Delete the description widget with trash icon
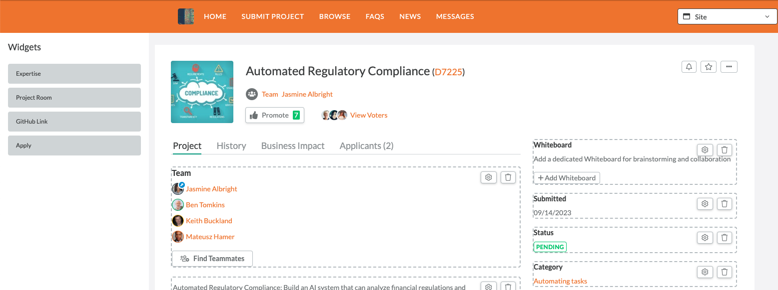Screen dimensions: 778x290 coord(508,287)
